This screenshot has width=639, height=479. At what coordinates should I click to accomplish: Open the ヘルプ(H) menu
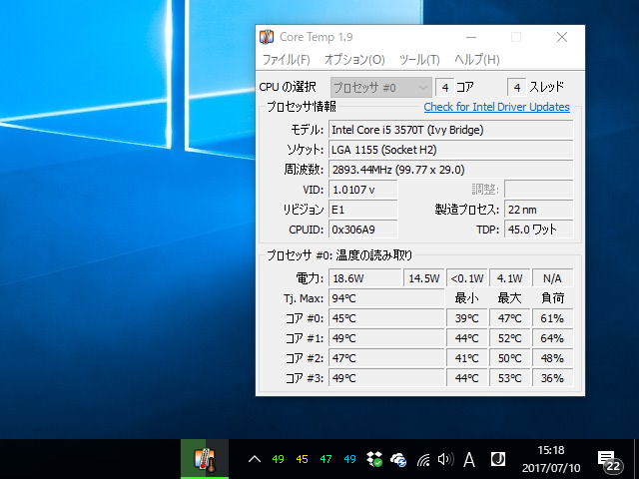(x=477, y=60)
